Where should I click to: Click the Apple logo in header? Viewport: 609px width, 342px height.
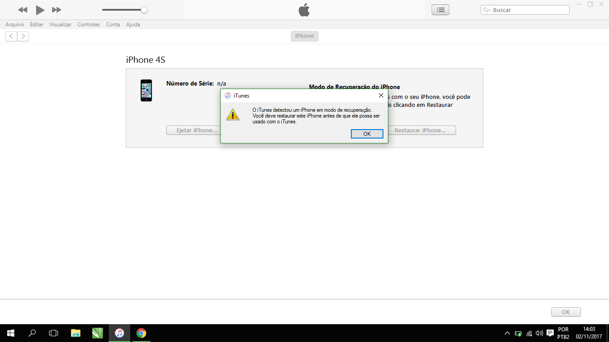304,10
